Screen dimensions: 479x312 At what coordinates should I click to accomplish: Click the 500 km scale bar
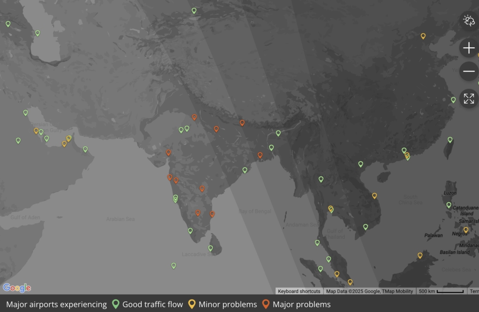click(x=435, y=291)
